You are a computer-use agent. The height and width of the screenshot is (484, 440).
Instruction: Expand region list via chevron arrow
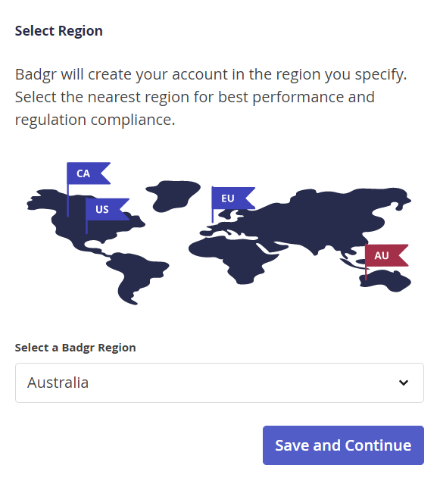[404, 383]
